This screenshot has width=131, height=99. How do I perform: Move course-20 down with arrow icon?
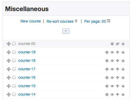123,44
